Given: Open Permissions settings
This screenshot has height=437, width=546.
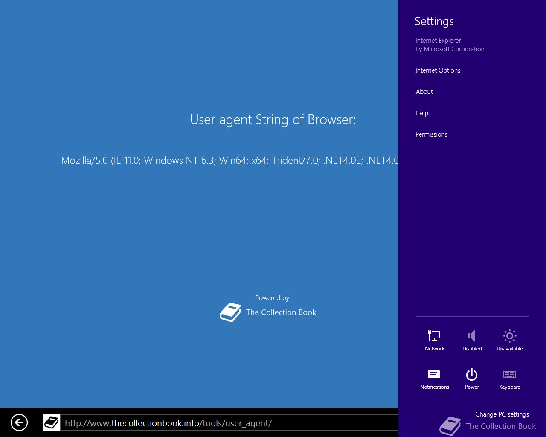Looking at the screenshot, I should (431, 134).
